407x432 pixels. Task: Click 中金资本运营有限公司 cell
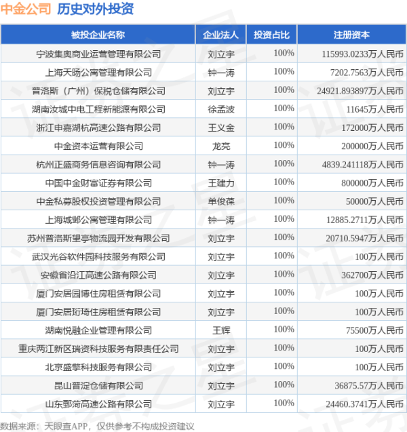coord(98,146)
